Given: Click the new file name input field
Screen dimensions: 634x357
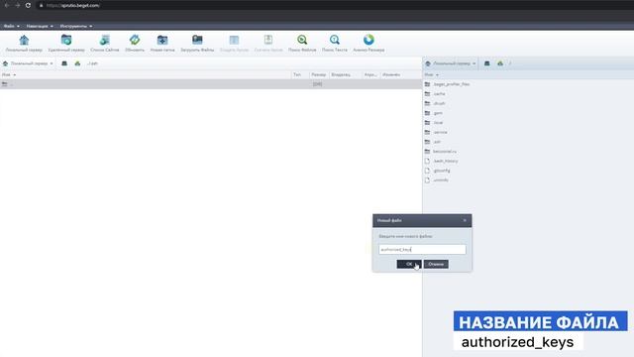Looking at the screenshot, I should coord(422,249).
